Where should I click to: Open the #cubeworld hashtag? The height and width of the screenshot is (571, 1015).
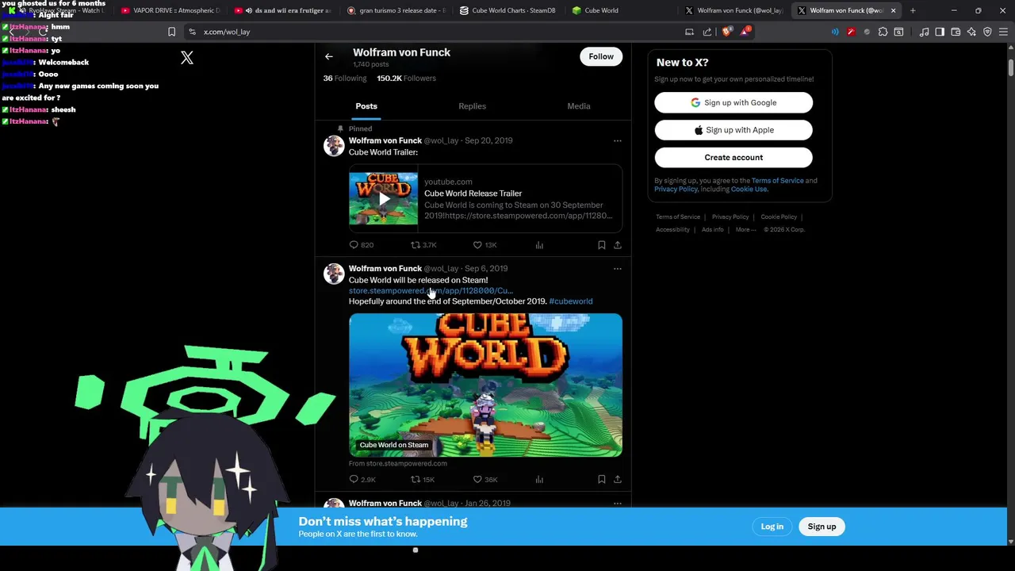571,301
